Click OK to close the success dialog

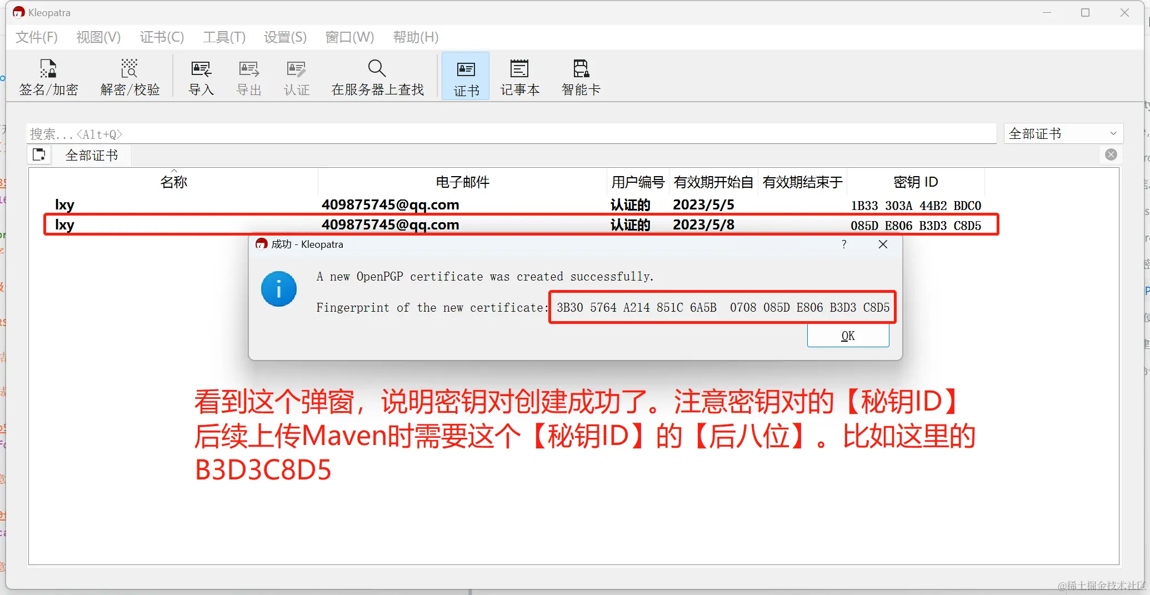coord(847,336)
